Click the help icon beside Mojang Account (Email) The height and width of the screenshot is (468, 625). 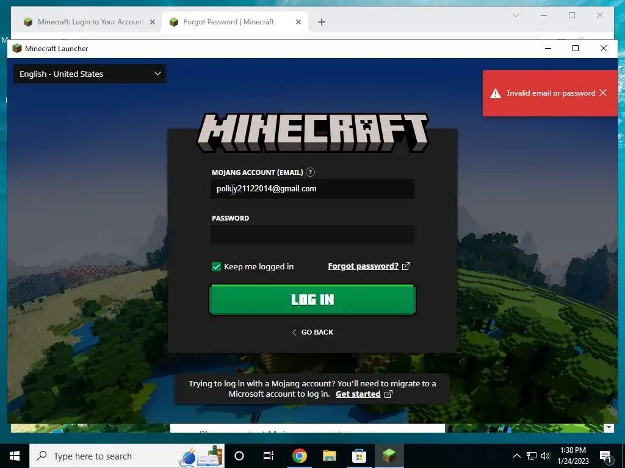(310, 172)
